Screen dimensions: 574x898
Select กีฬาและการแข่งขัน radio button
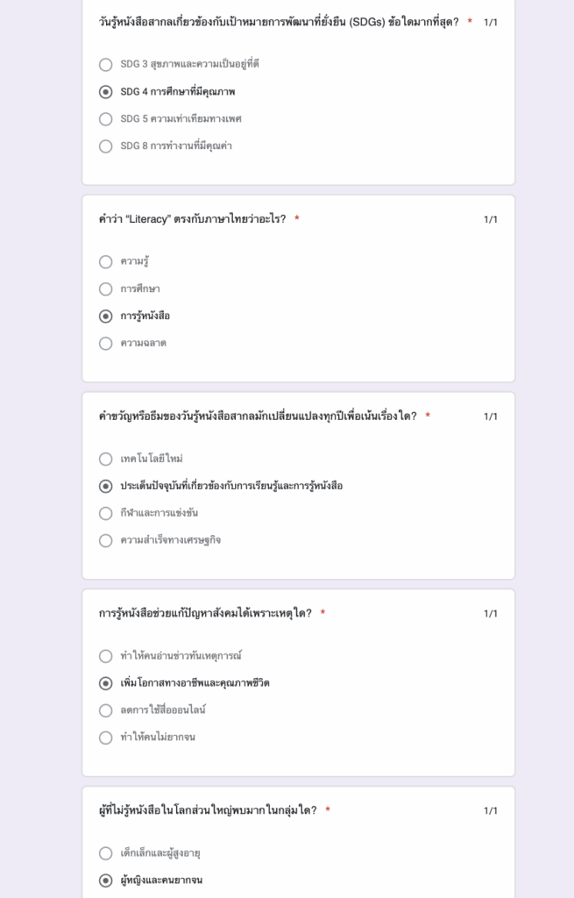(x=106, y=513)
